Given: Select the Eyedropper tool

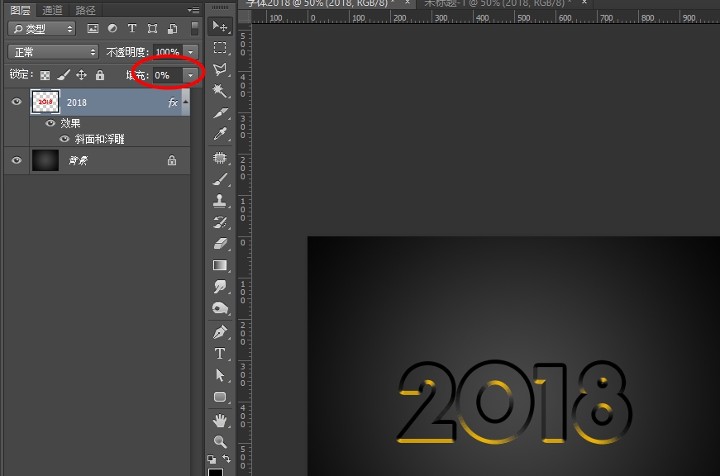Looking at the screenshot, I should tap(220, 134).
